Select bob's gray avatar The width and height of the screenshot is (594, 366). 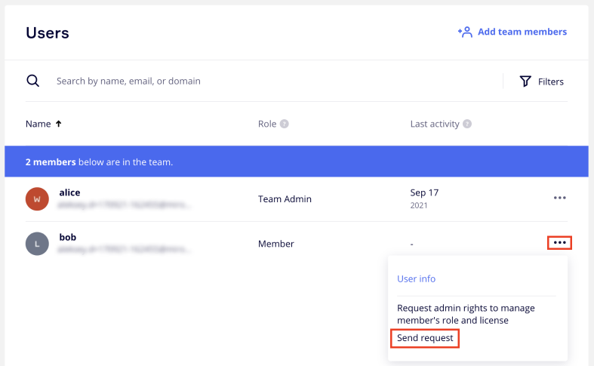point(37,243)
